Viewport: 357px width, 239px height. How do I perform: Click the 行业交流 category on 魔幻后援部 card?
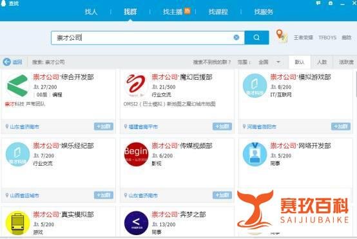pyautogui.click(x=162, y=94)
